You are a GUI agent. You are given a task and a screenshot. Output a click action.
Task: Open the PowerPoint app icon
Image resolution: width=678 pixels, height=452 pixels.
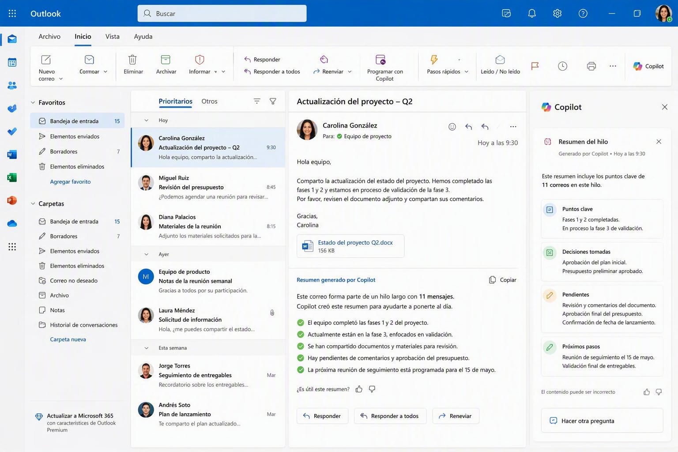point(12,200)
